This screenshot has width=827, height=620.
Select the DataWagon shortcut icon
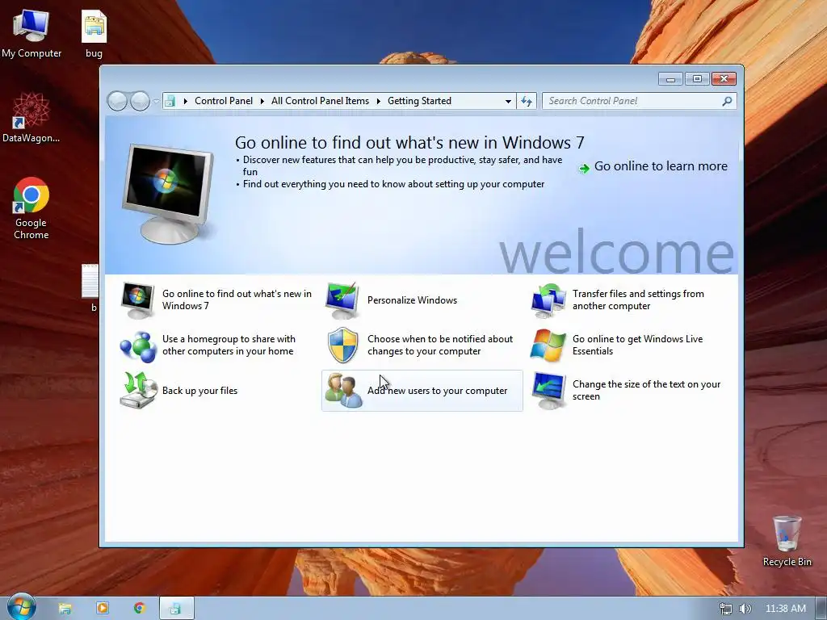pos(31,117)
